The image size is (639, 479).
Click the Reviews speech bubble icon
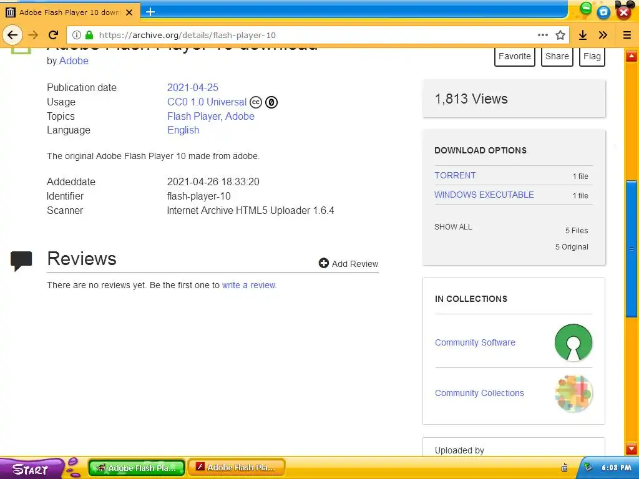(x=21, y=261)
